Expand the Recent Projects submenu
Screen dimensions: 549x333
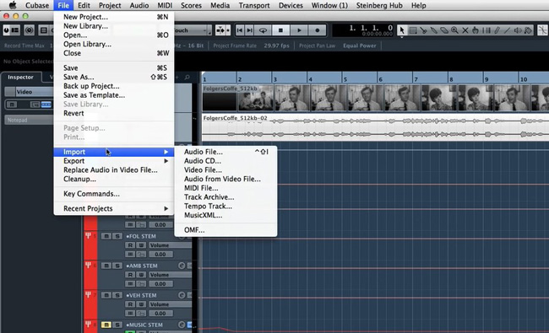tap(114, 208)
